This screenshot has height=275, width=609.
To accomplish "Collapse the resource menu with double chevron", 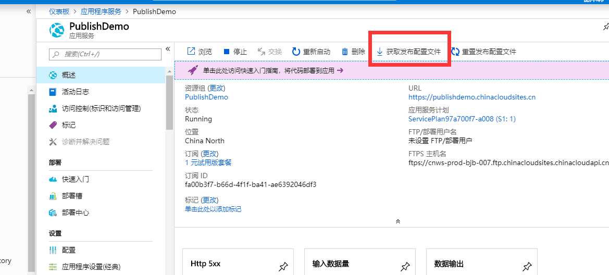I will [168, 49].
